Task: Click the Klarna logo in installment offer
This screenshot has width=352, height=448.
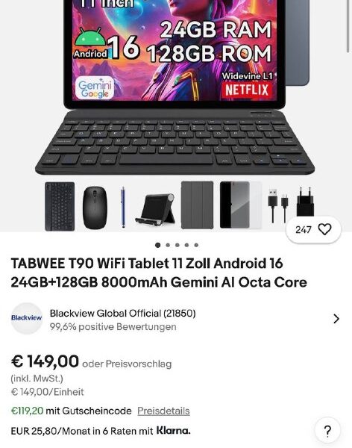Action: [x=173, y=430]
